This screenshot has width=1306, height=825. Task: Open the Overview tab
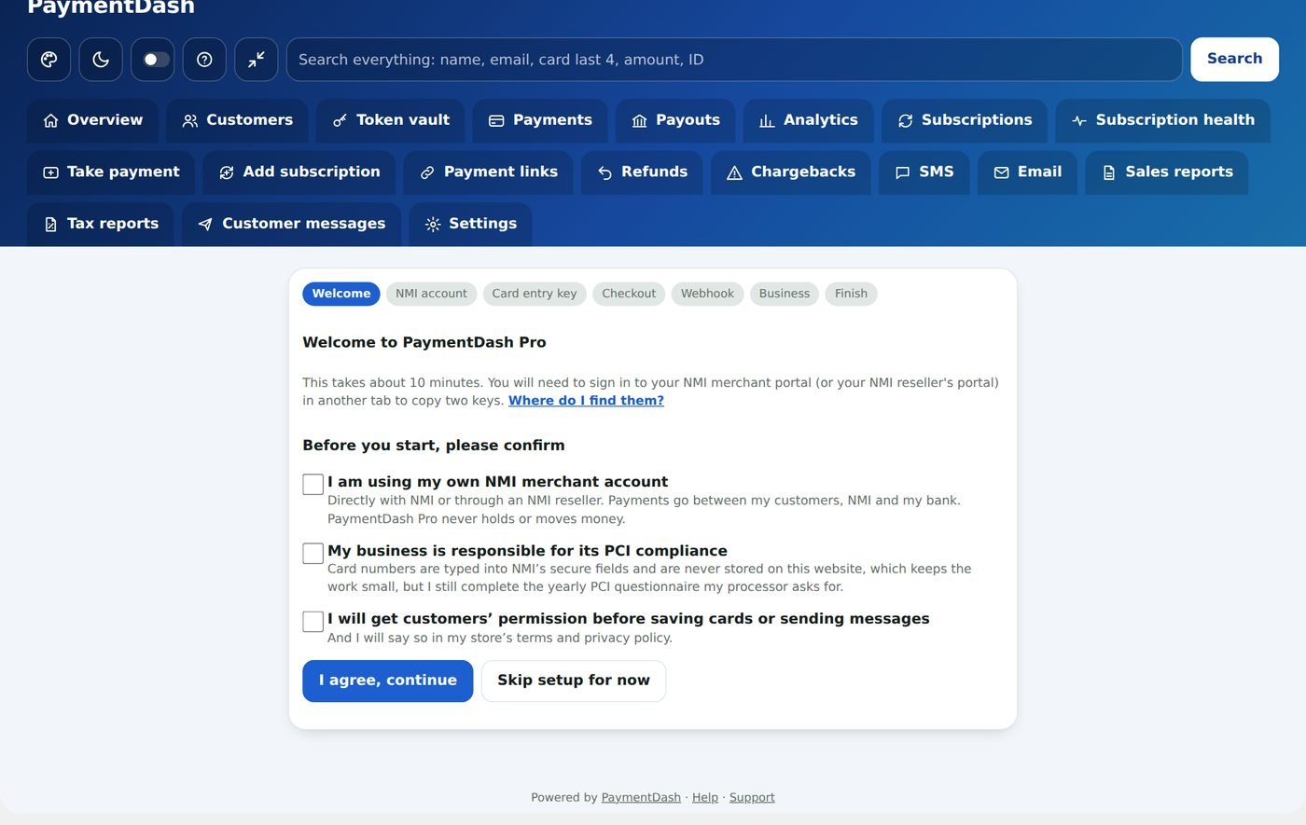92,120
